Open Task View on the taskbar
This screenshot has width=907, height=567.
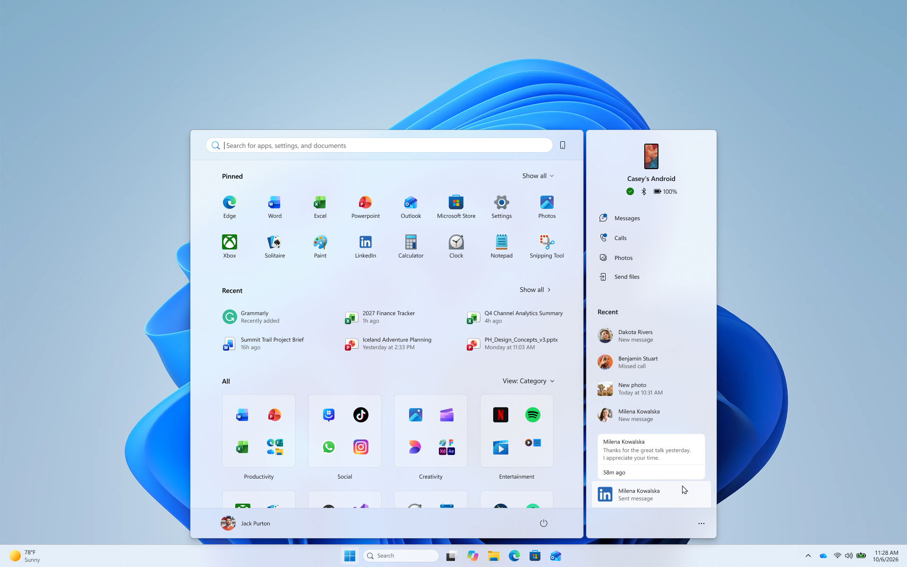click(452, 556)
